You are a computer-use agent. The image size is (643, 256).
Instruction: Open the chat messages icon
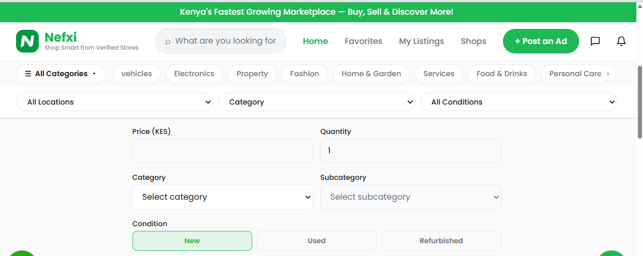595,41
